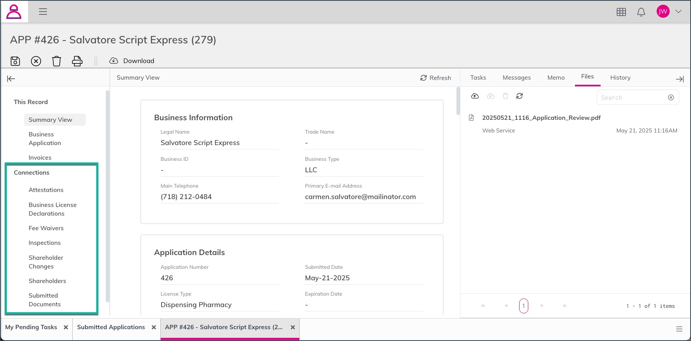Click the Download button
This screenshot has width=691, height=341.
(x=132, y=61)
